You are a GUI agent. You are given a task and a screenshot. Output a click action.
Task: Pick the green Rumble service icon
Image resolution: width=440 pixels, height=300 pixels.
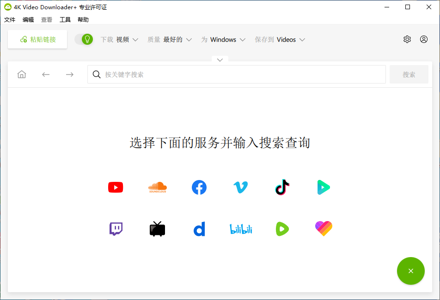click(282, 229)
